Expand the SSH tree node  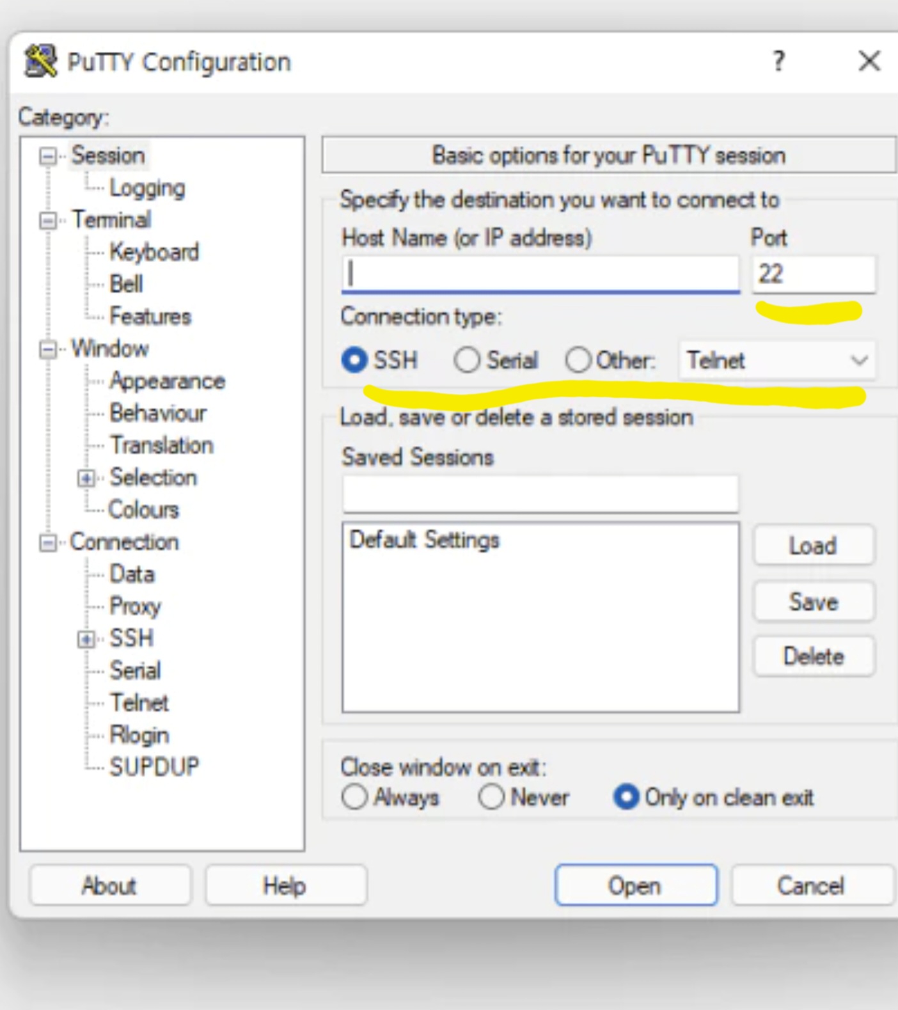(x=86, y=639)
